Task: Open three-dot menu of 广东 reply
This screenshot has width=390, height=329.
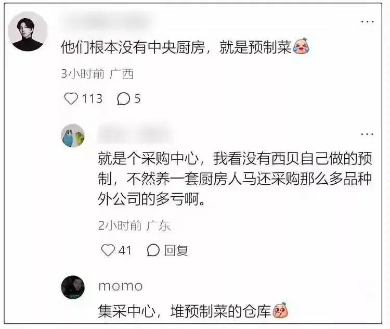Action: [x=367, y=134]
